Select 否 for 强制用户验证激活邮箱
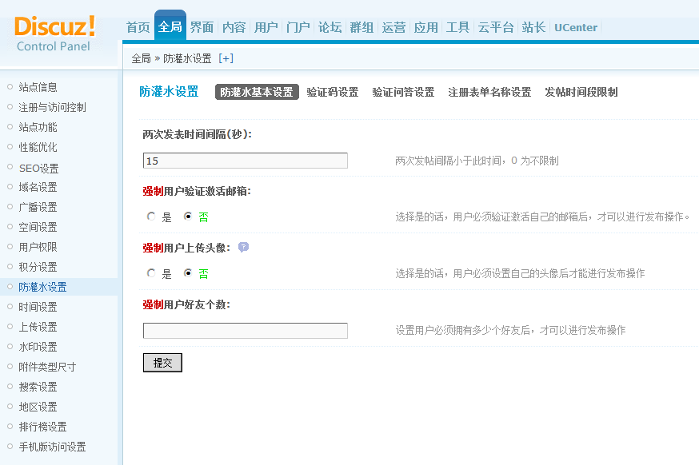The height and width of the screenshot is (465, 699). point(188,217)
